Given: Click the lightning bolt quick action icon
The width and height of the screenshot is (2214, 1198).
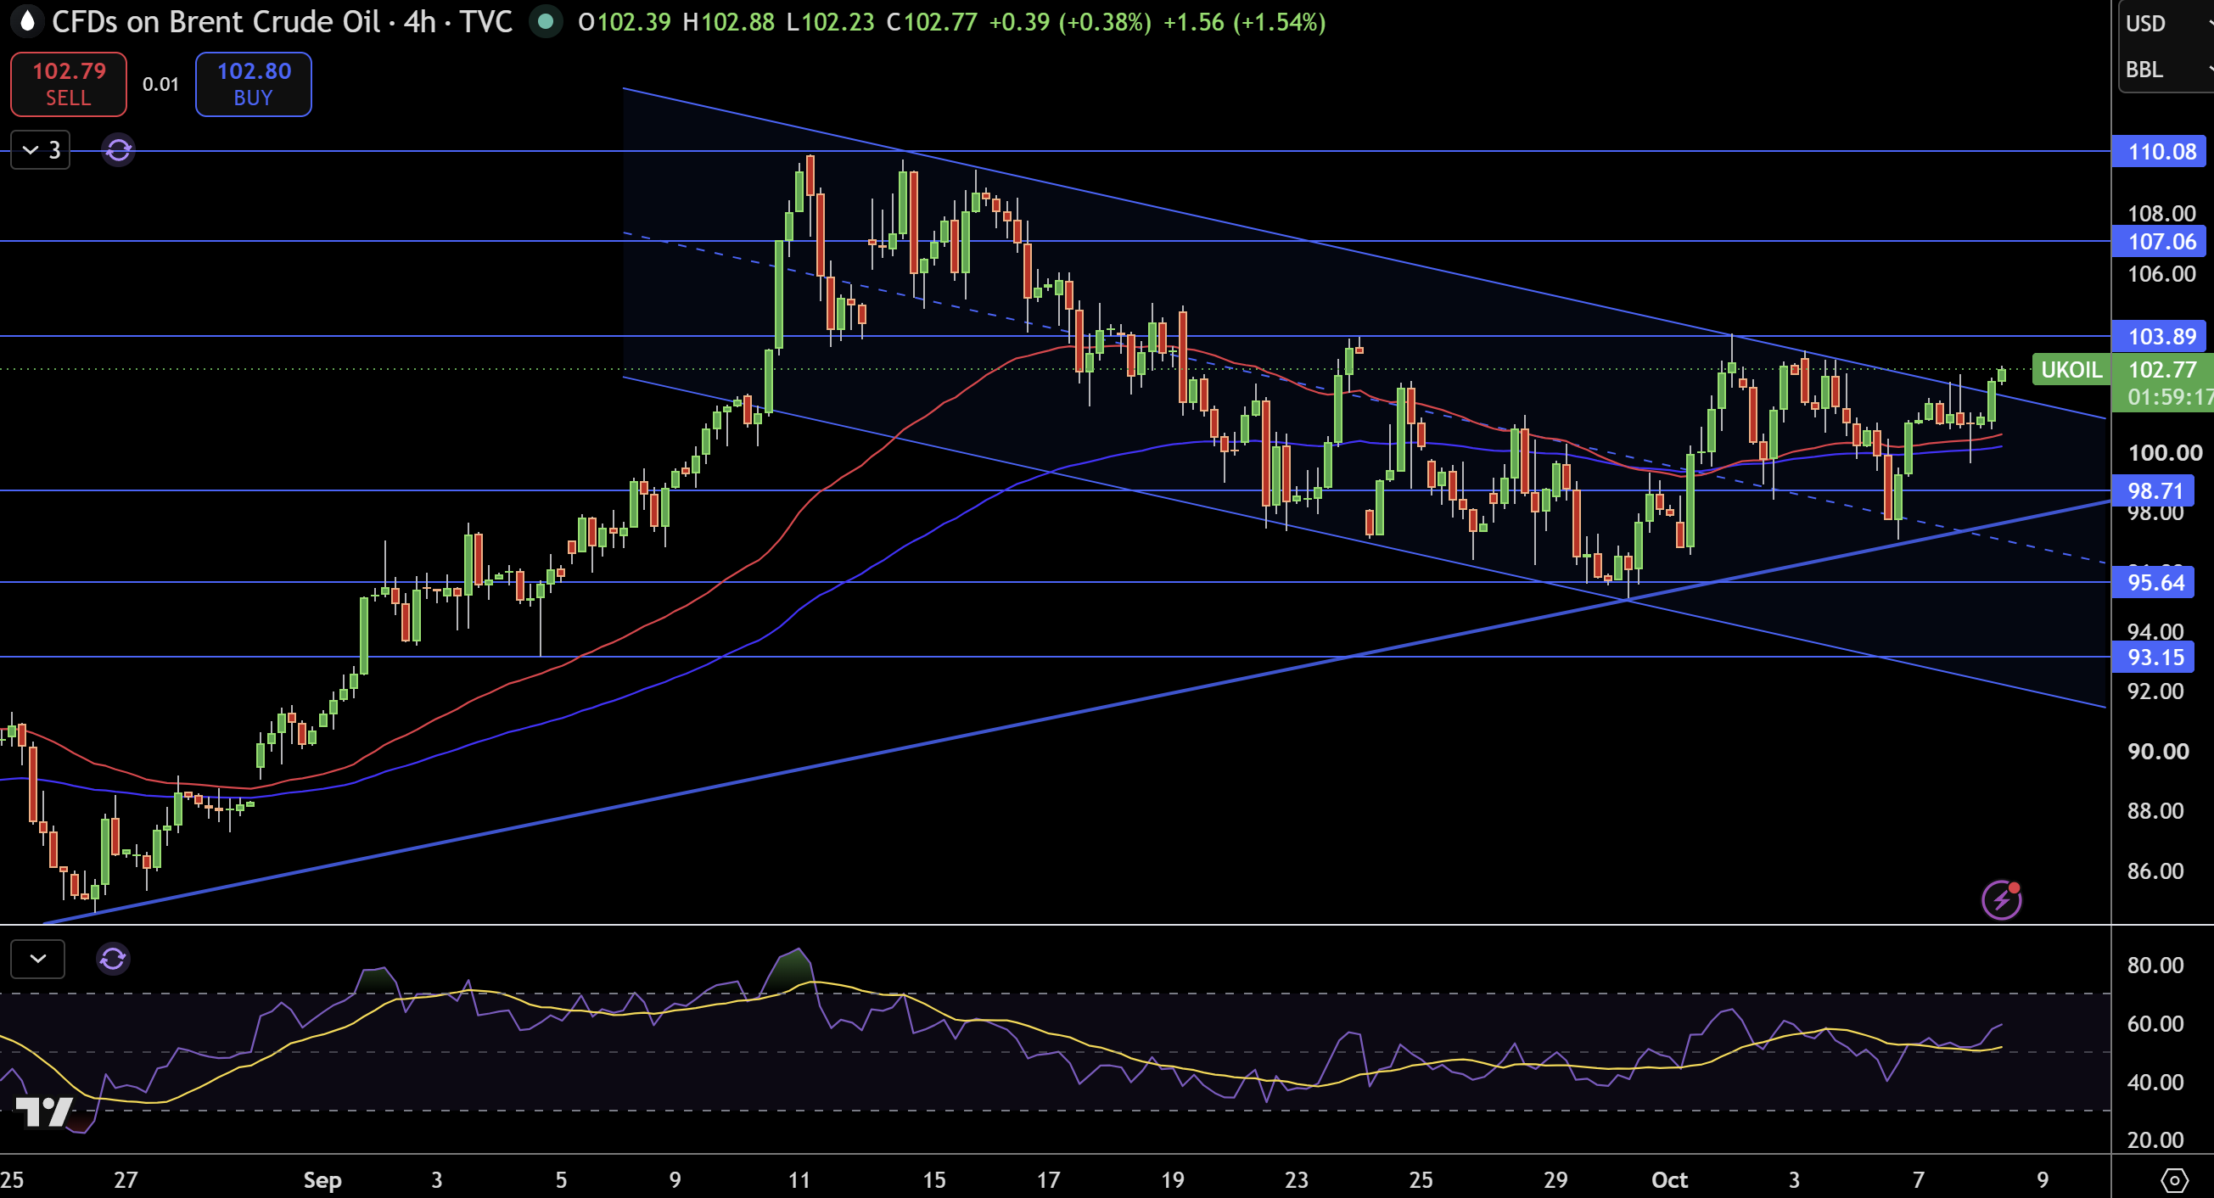Looking at the screenshot, I should pyautogui.click(x=2002, y=900).
